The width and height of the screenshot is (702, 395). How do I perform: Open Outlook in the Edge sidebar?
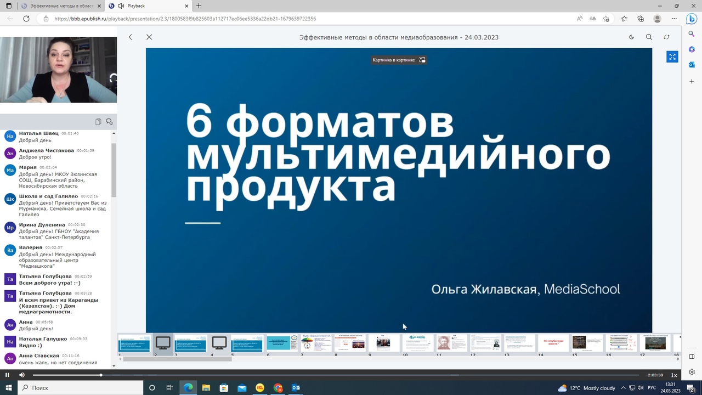tap(692, 65)
